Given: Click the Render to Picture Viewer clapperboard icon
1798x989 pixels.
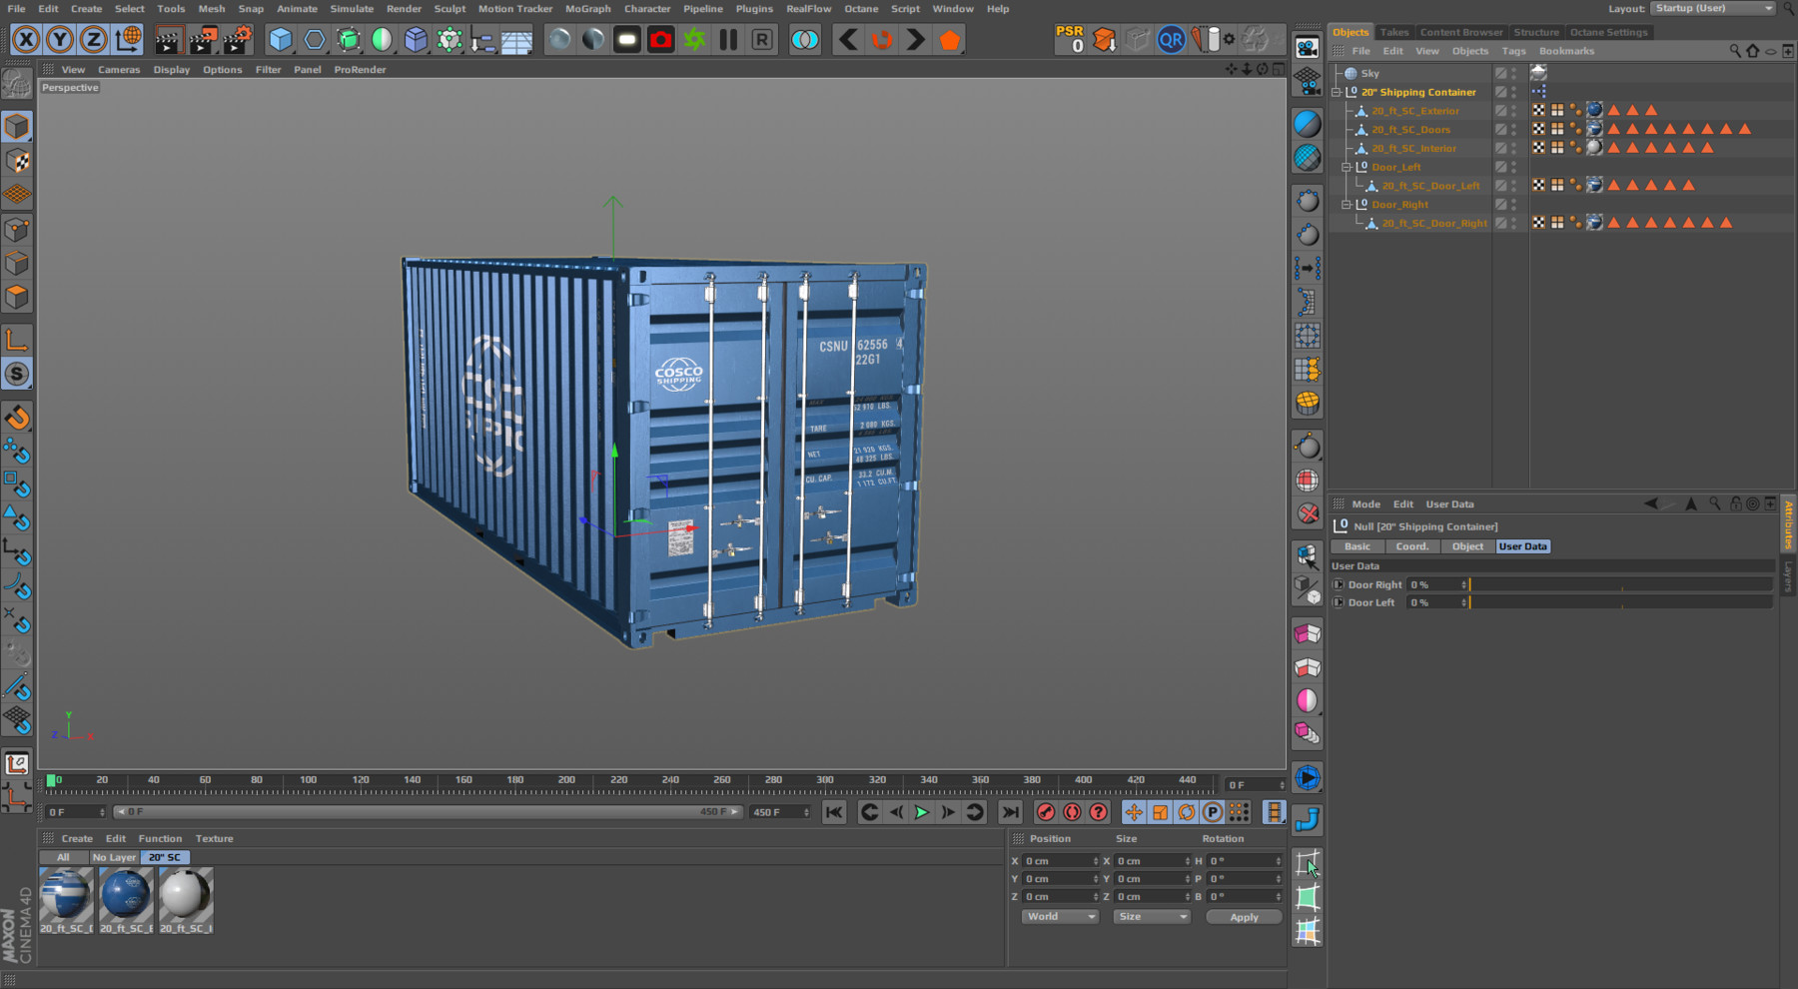Looking at the screenshot, I should pos(202,40).
